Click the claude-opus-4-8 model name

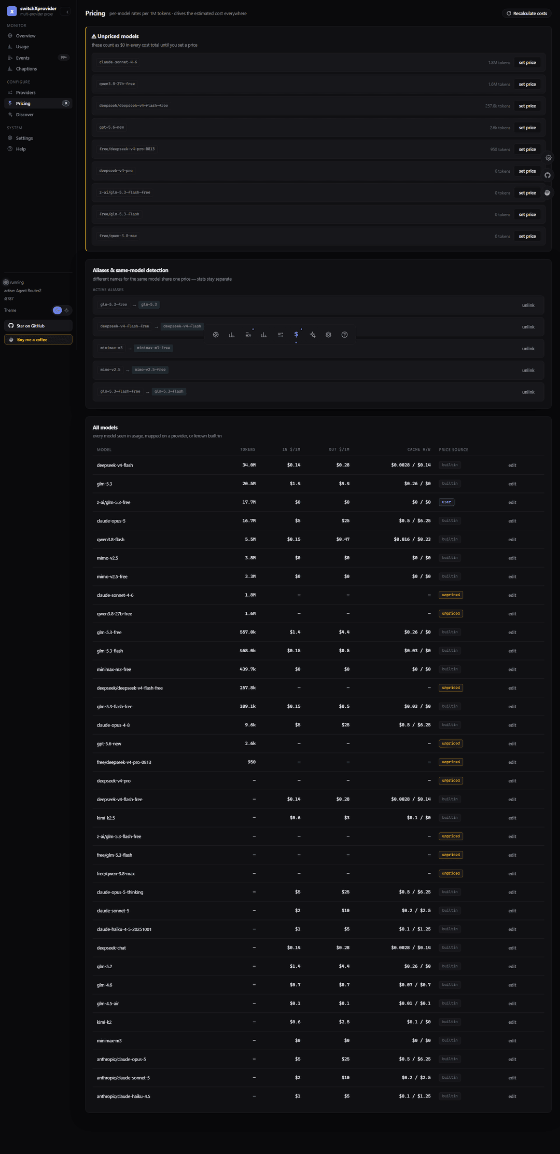coord(113,725)
